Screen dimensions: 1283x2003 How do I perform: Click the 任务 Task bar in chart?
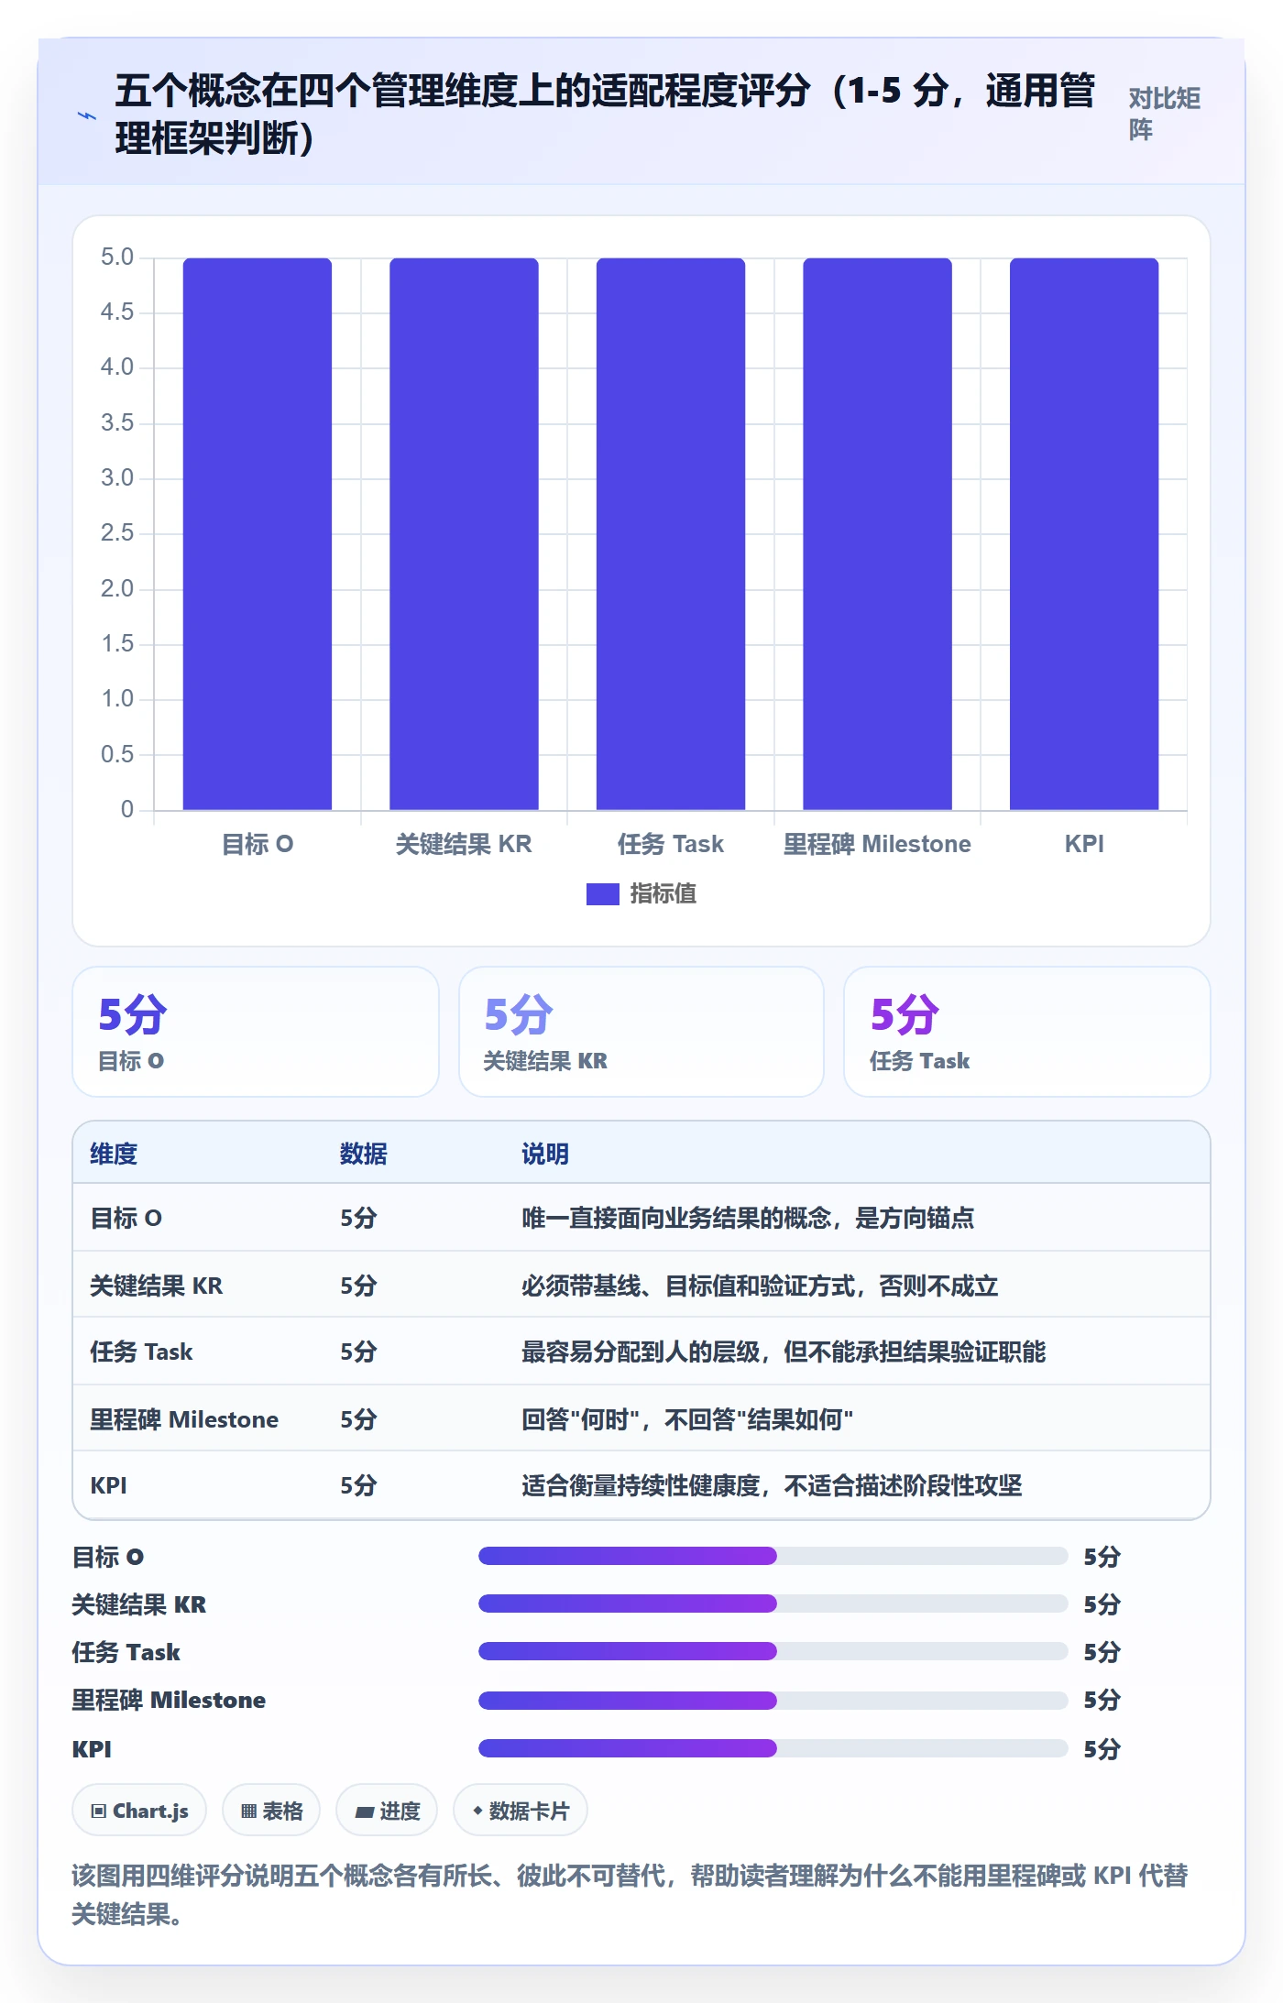pos(671,534)
